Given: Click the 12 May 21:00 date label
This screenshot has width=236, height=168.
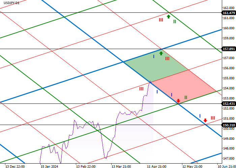Looking at the screenshot, I should (193, 167).
